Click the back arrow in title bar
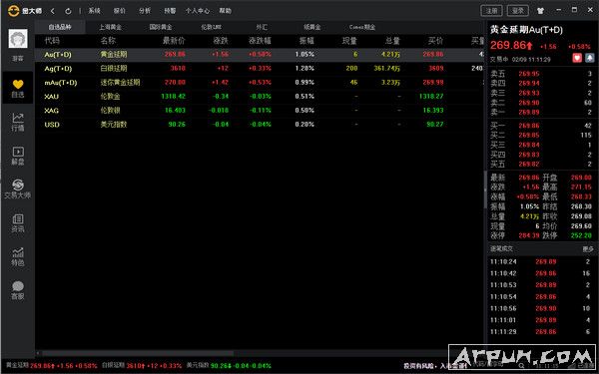599x374 pixels. pyautogui.click(x=53, y=11)
